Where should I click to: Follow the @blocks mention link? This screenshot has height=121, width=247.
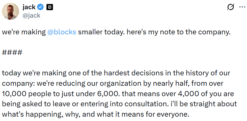[x=62, y=32]
